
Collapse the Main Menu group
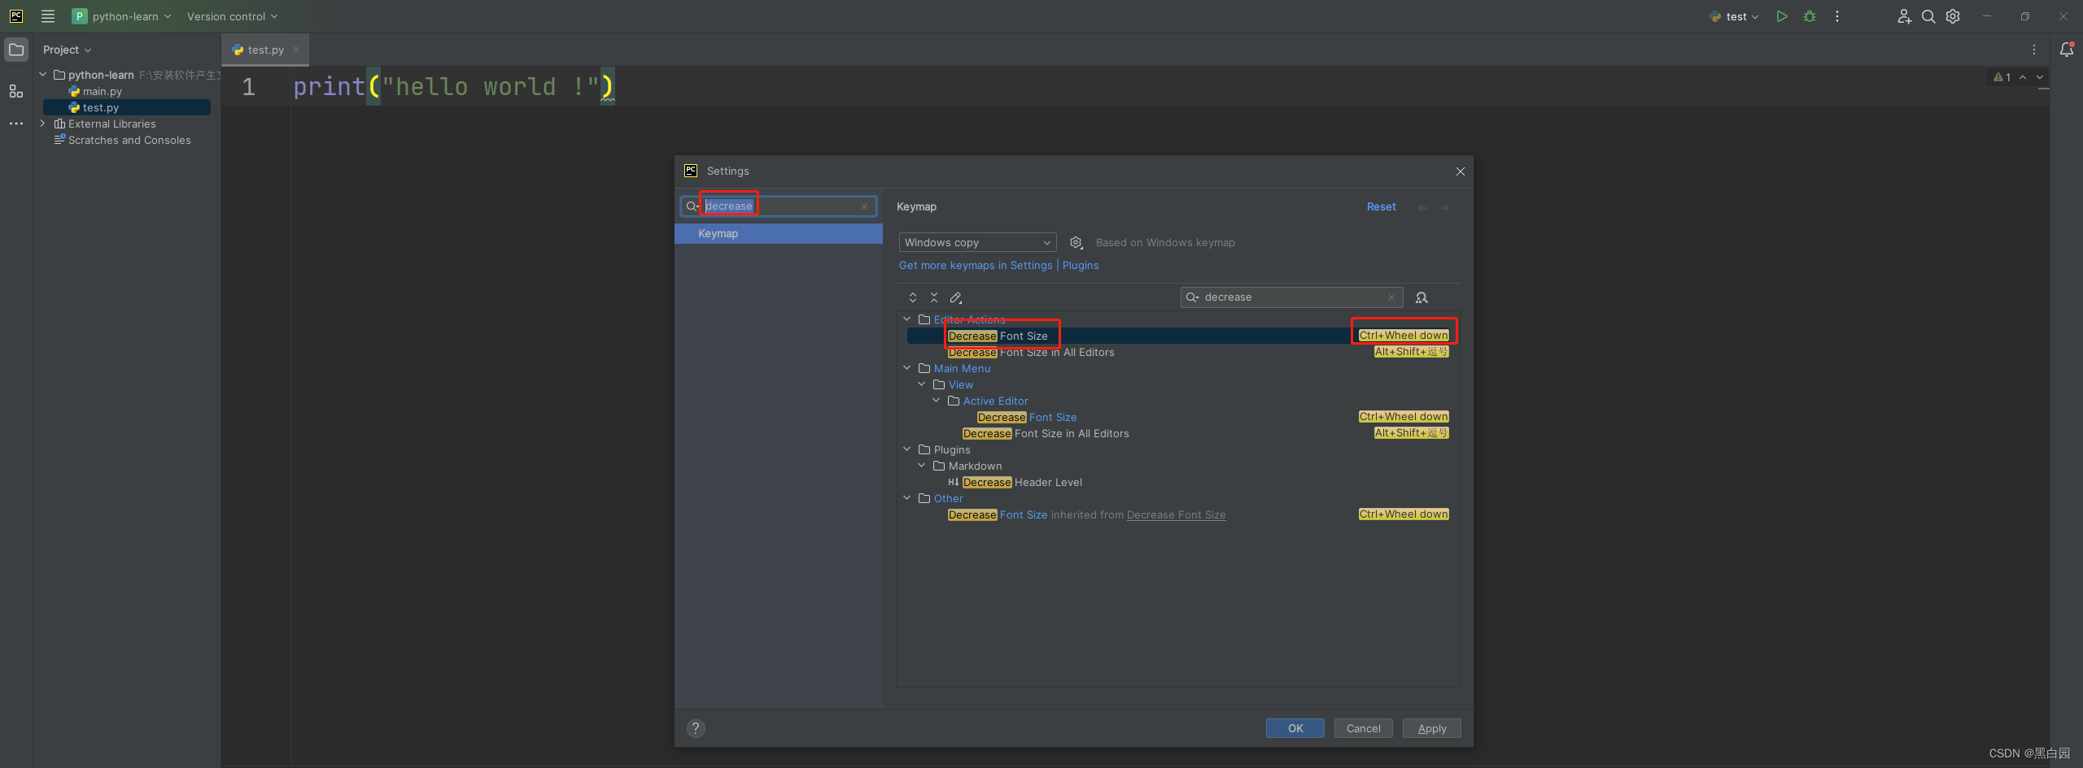click(907, 368)
